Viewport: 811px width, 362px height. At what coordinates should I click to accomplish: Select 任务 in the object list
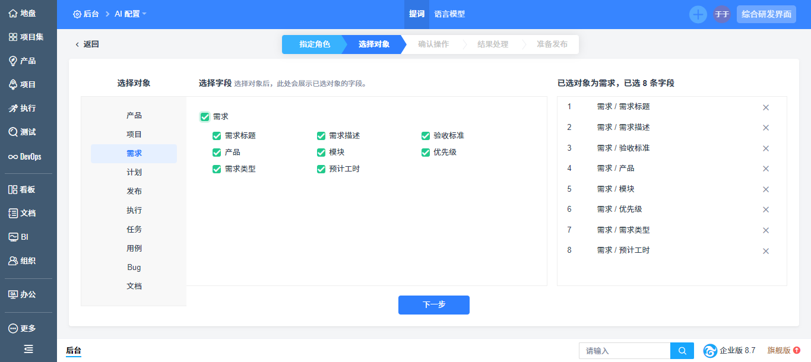point(134,229)
